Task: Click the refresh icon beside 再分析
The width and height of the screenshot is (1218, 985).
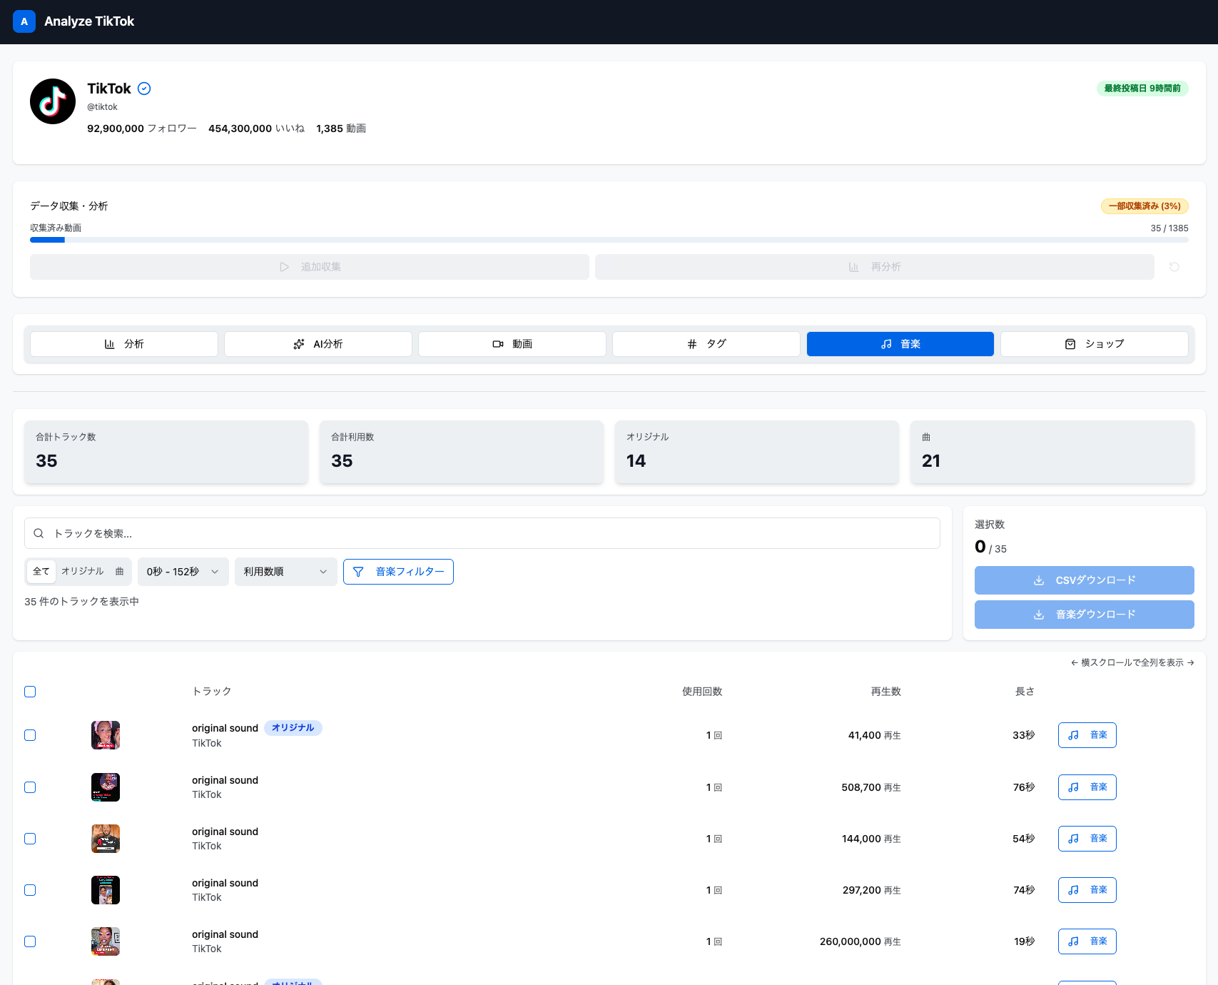Action: click(1174, 267)
